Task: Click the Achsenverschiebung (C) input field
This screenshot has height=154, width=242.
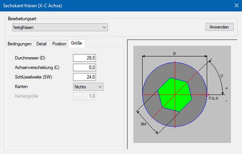Action: 84,68
